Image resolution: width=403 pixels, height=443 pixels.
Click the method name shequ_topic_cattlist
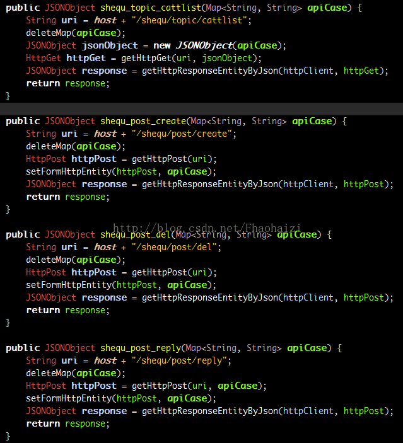point(151,8)
